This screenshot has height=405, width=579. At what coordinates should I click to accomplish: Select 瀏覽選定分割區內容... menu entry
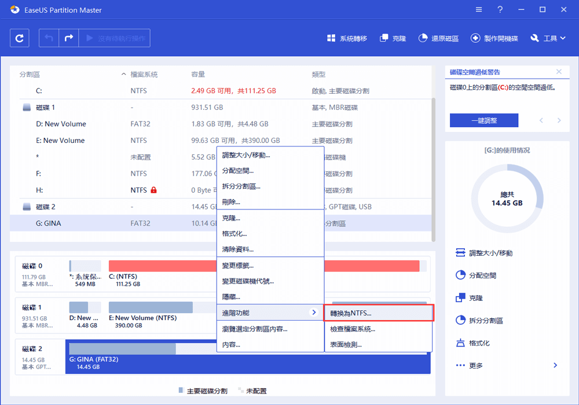(x=270, y=329)
